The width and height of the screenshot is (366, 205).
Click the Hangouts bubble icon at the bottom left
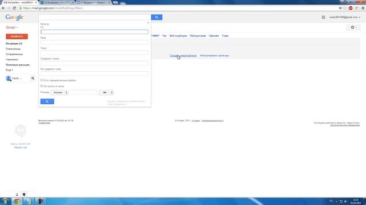coord(24,194)
